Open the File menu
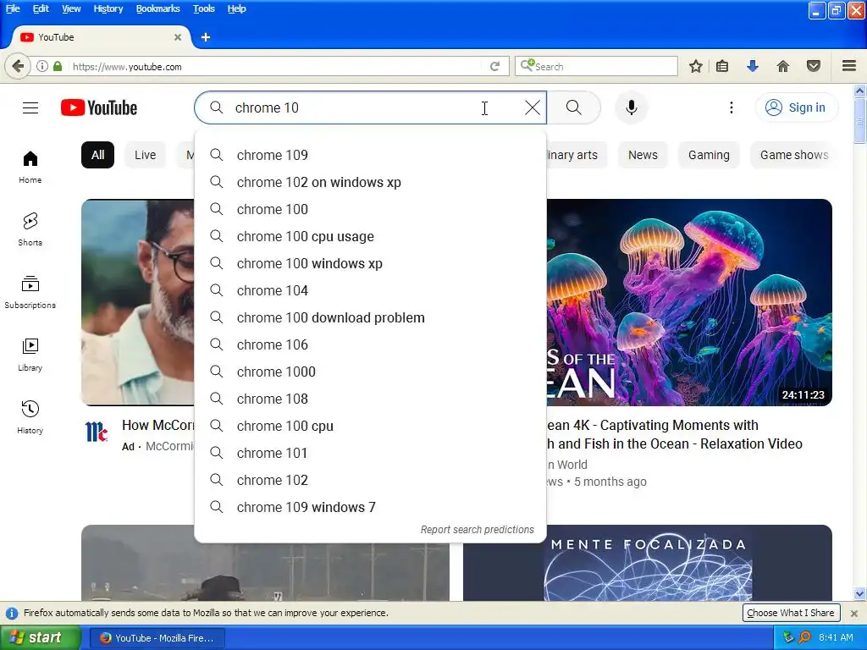Screen dimensions: 867x650 coord(13,8)
